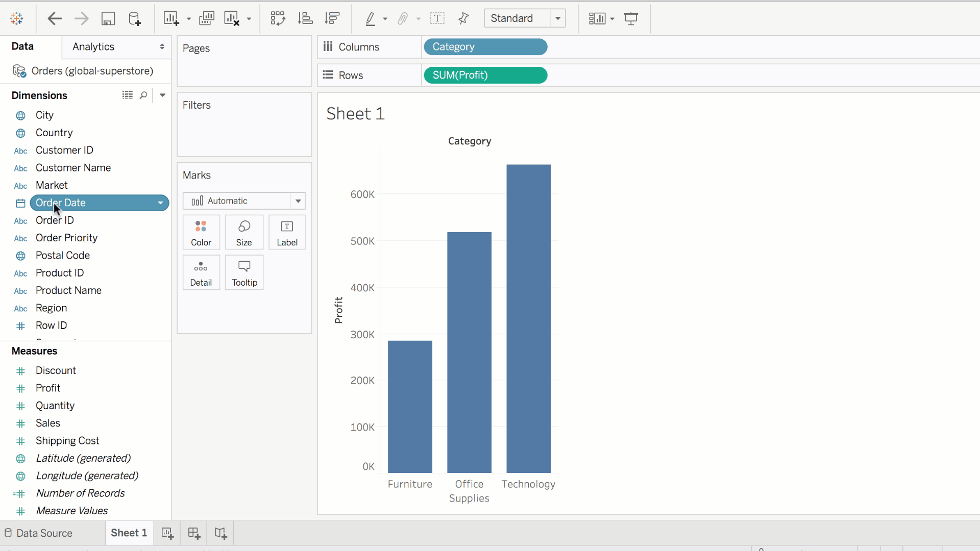
Task: Click the swap rows and columns icon
Action: click(x=278, y=19)
